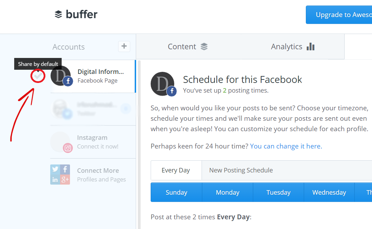This screenshot has width=372, height=229.
Task: Switch to the Analytics tab
Action: point(293,46)
